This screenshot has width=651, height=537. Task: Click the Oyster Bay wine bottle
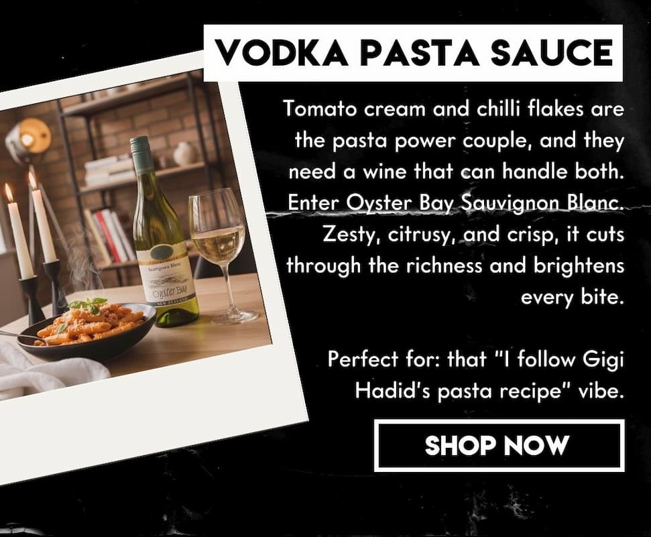[165, 232]
